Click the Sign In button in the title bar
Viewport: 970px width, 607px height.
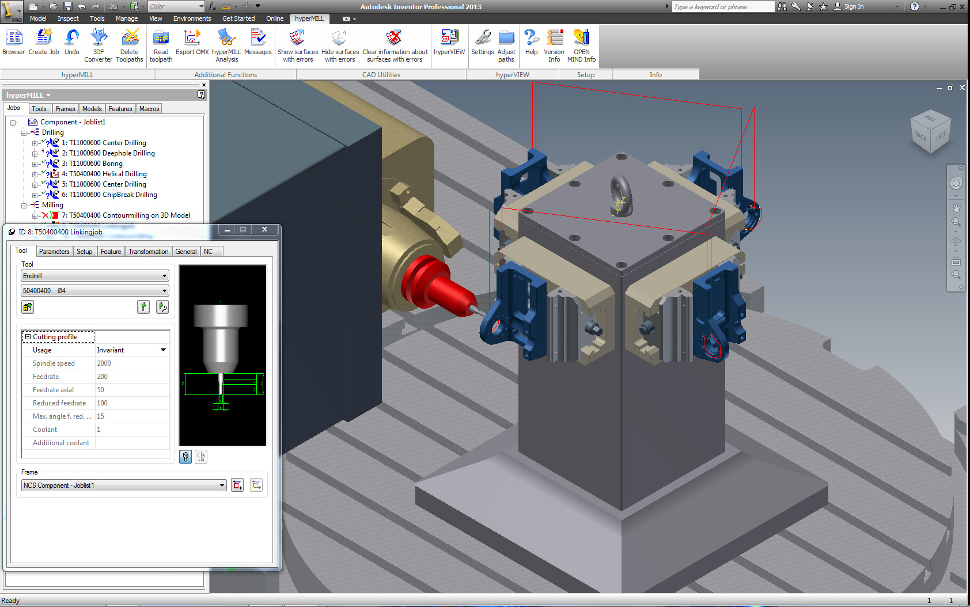coord(853,6)
